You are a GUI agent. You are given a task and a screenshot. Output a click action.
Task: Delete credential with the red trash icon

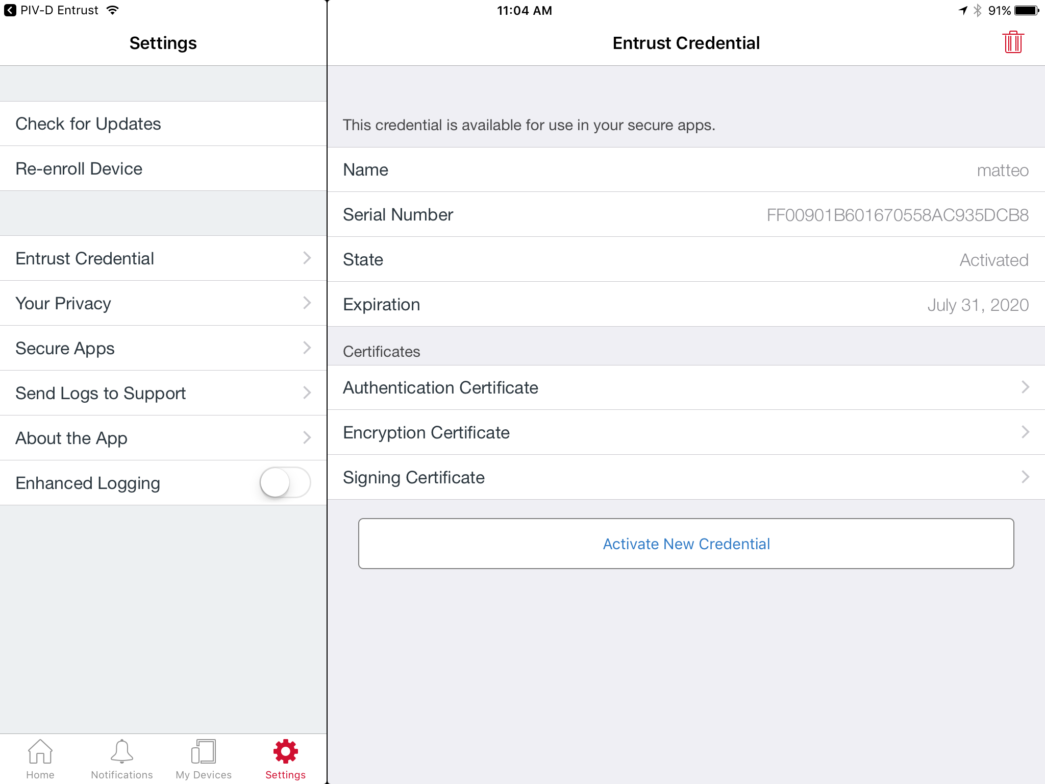coord(1013,42)
